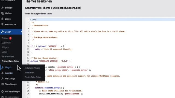175x98 pixels.
Task: Click the Kommentare speech bubble icon
Action: [2, 24]
